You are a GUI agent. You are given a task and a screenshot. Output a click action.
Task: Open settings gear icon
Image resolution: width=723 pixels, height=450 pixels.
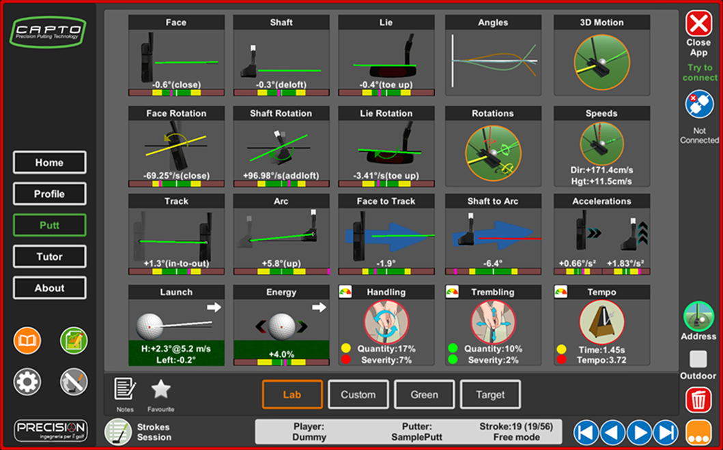[x=27, y=381]
